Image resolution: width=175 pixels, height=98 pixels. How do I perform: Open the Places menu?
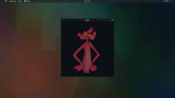pyautogui.click(x=20, y=1)
